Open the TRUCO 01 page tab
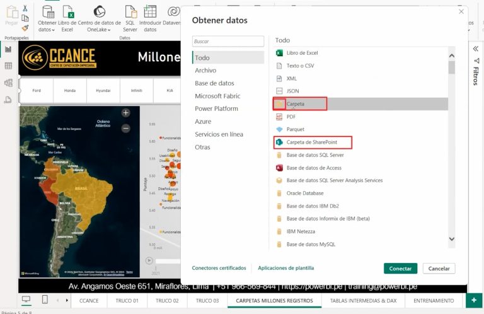The height and width of the screenshot is (314, 484). point(127,300)
